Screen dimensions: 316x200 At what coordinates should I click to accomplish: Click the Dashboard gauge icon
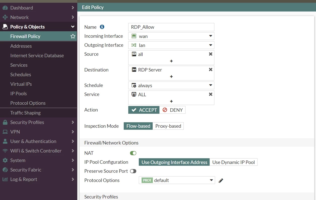[5, 8]
